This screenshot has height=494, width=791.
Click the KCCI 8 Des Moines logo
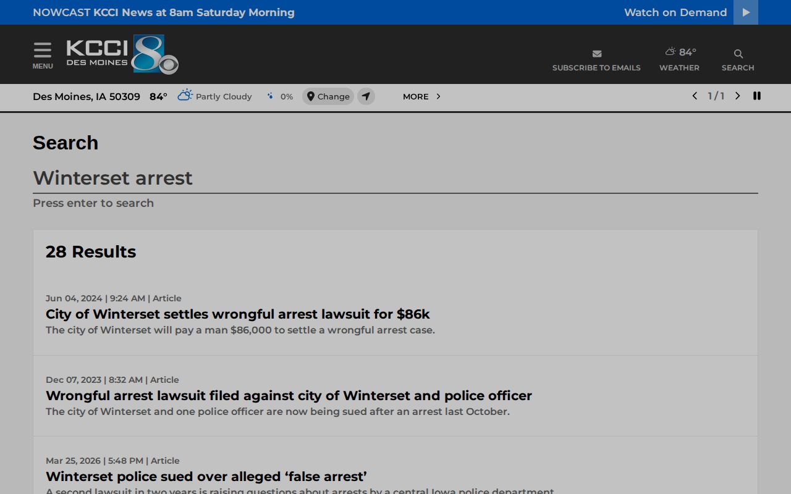(x=122, y=54)
